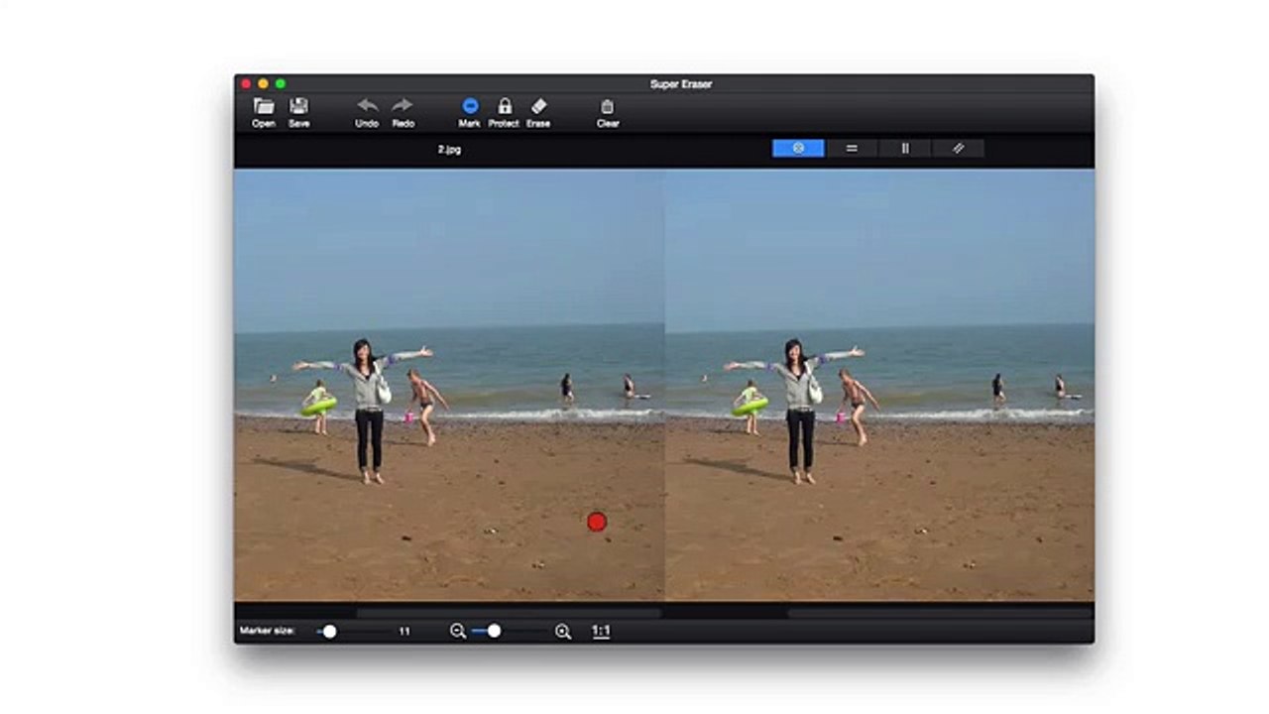Select the diagonal pencil view mode
The width and height of the screenshot is (1269, 714).
click(x=958, y=148)
